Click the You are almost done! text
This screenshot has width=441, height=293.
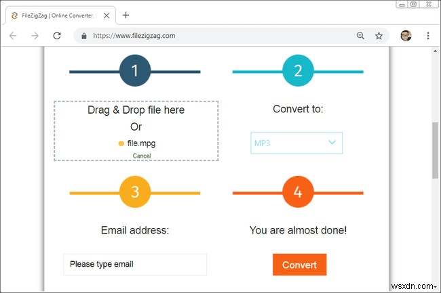[298, 230]
